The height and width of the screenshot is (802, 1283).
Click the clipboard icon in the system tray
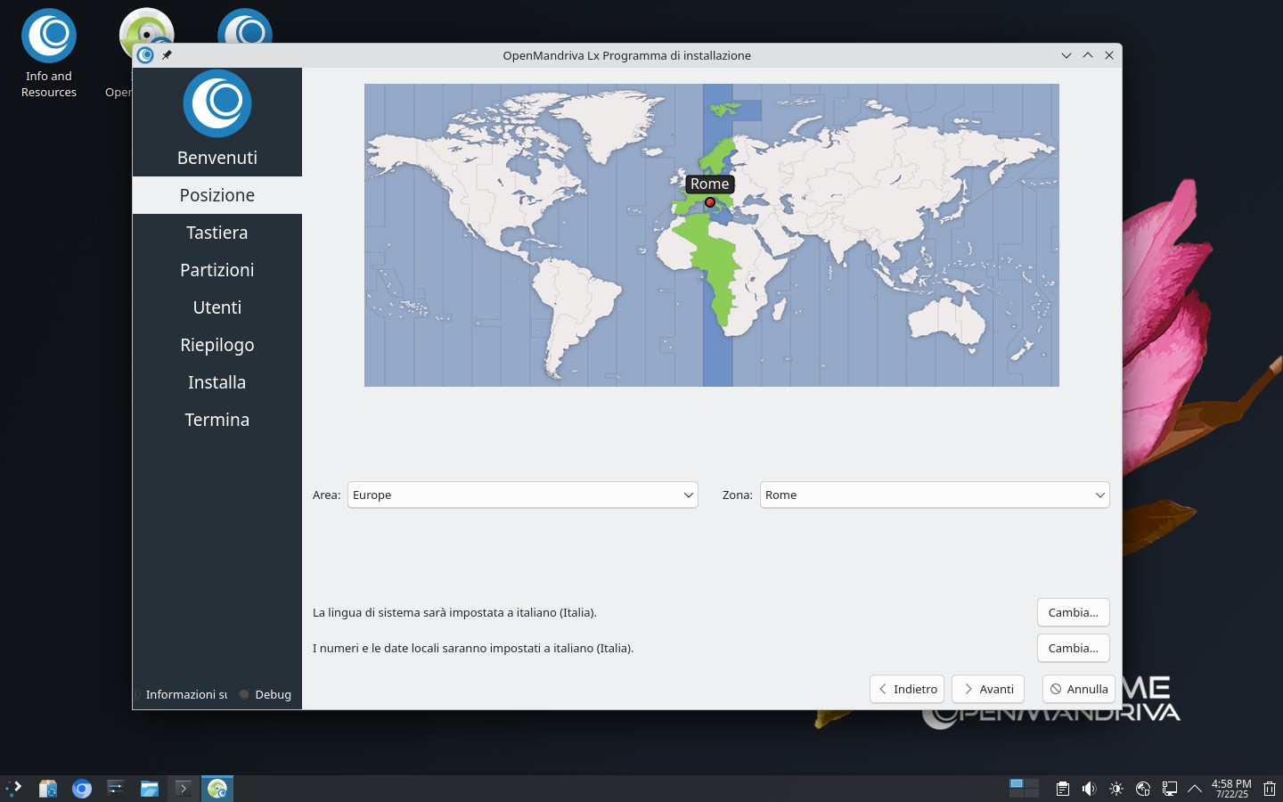click(x=1062, y=789)
